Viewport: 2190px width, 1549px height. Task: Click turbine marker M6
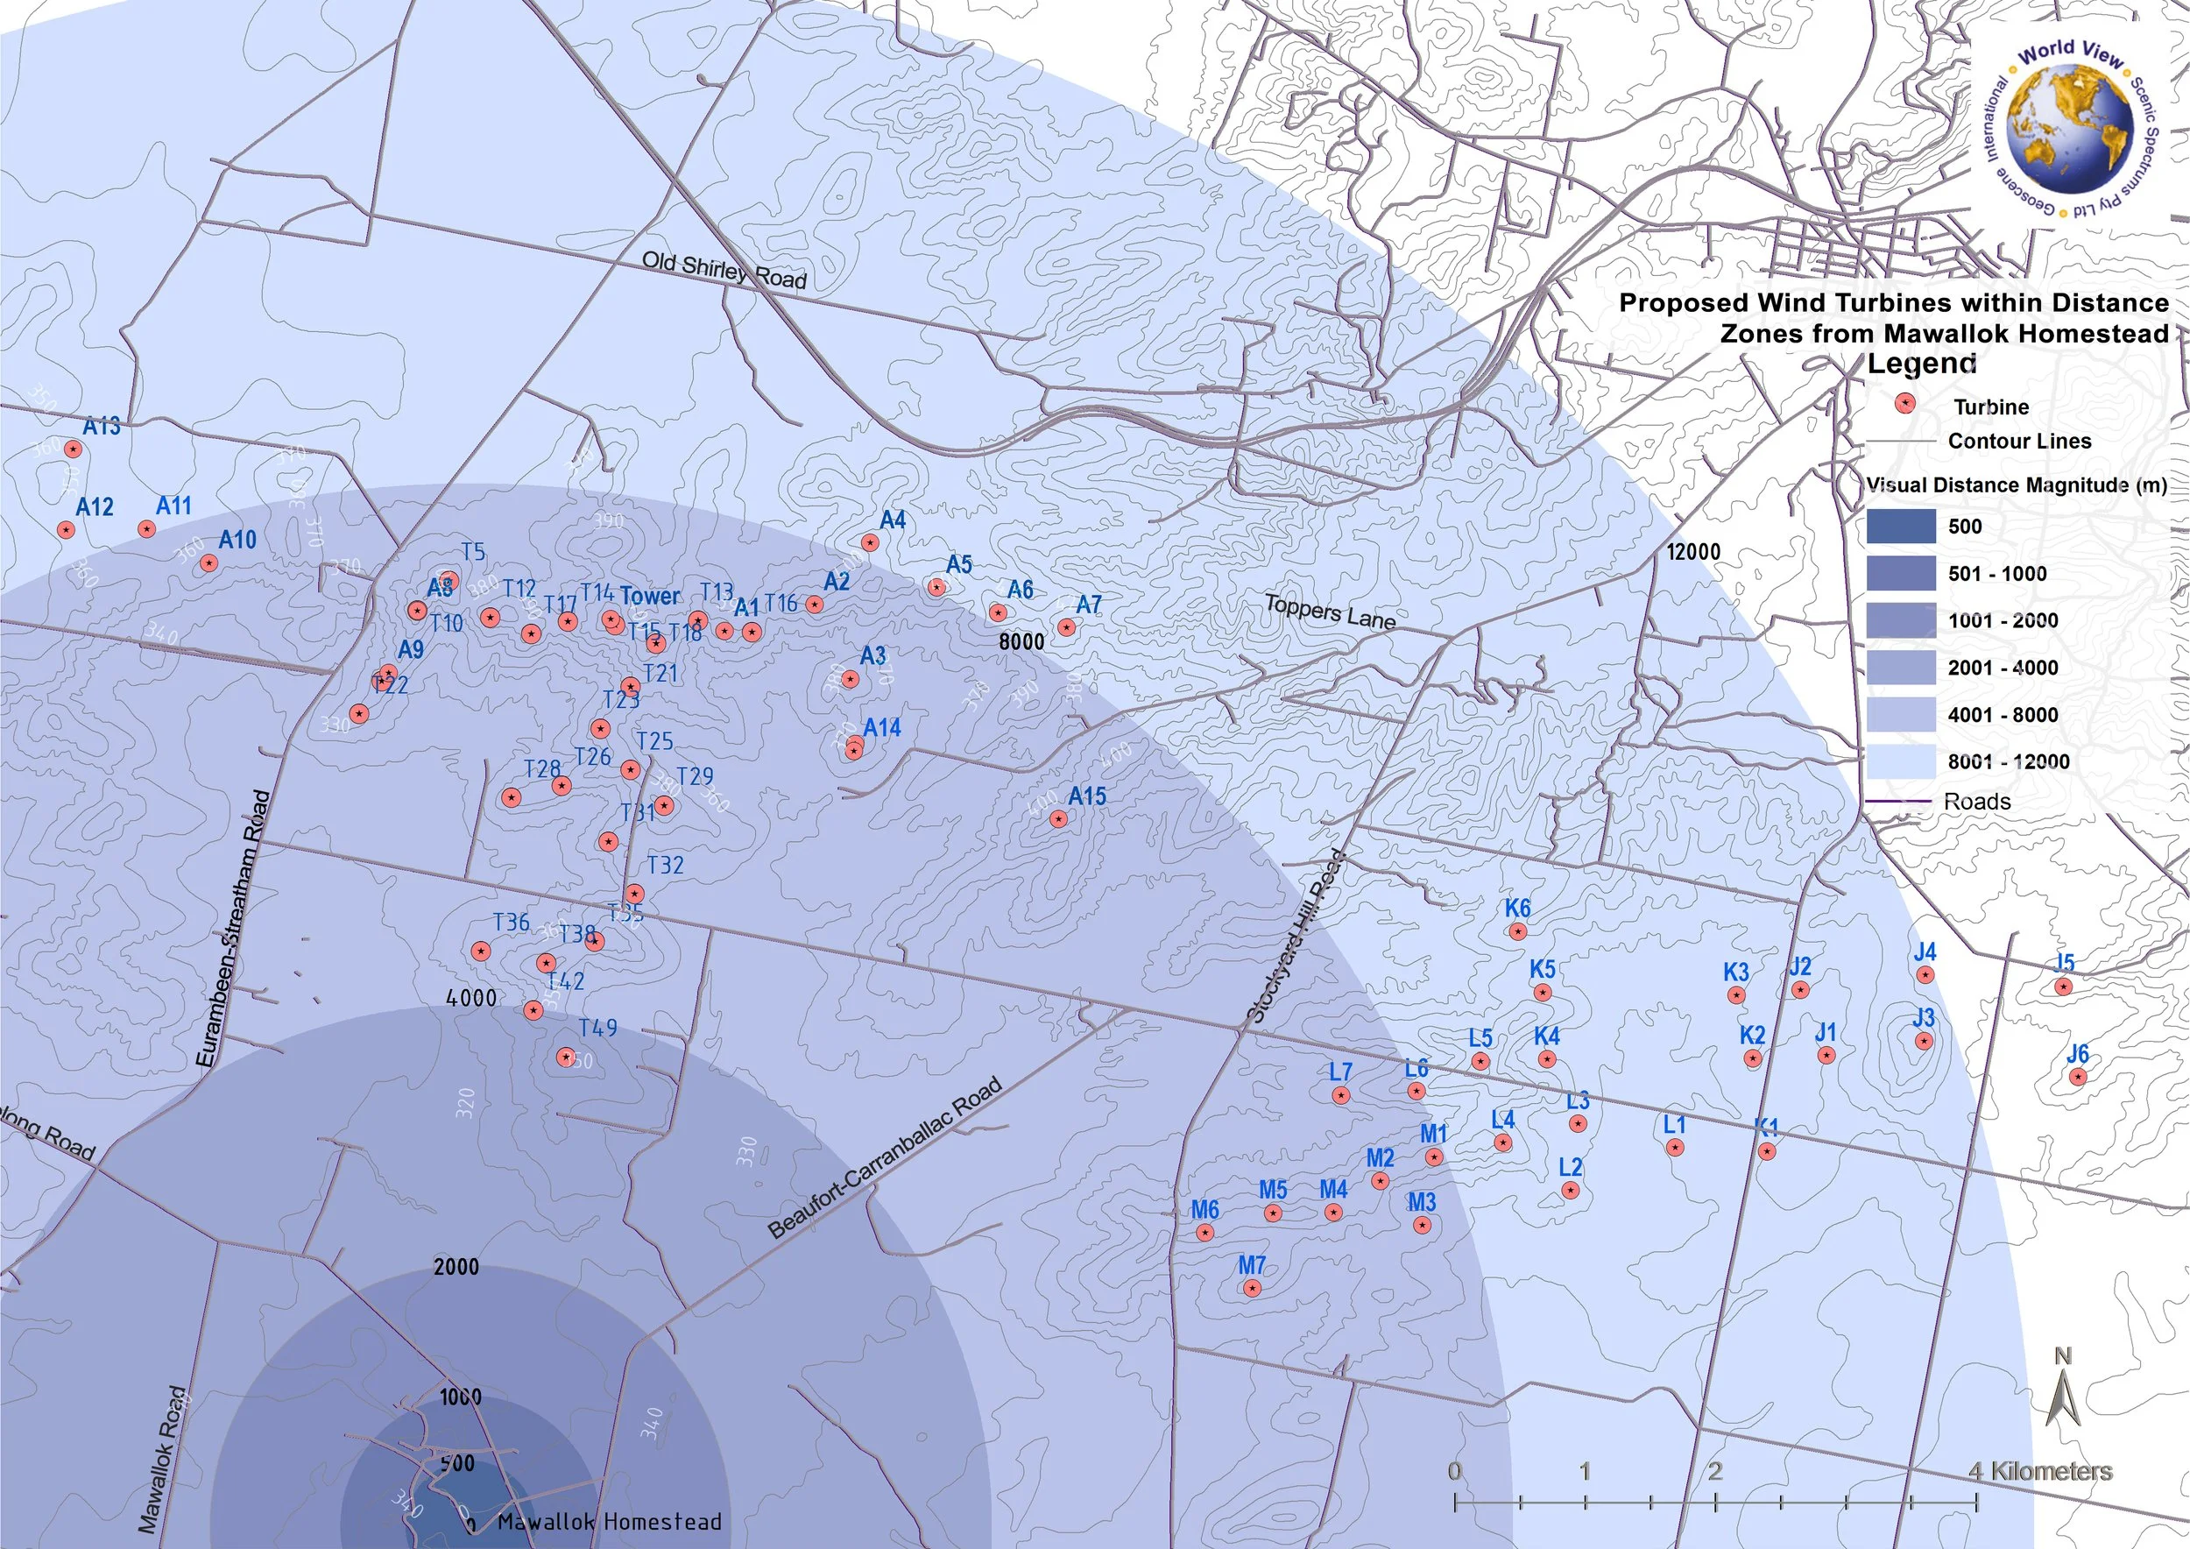click(x=1205, y=1233)
